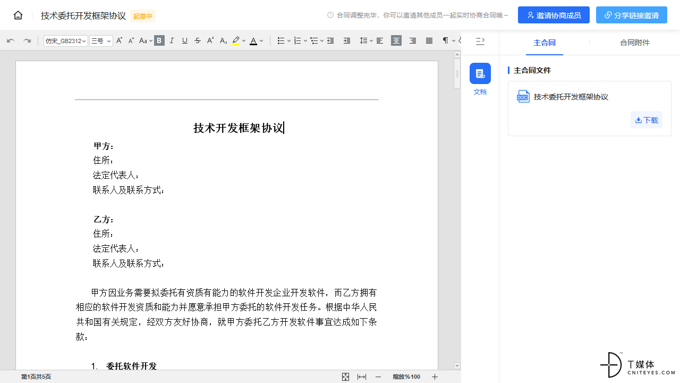Switch to 主合同 tab
Image resolution: width=680 pixels, height=383 pixels.
pyautogui.click(x=545, y=43)
